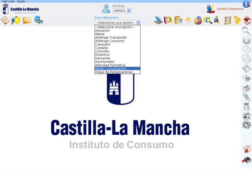Click the printer with letter A icon

pyautogui.click(x=246, y=116)
